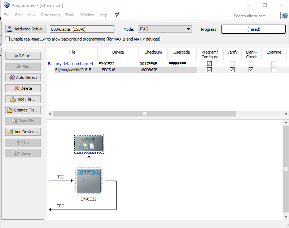The height and width of the screenshot is (228, 289).
Task: Toggle Program/Configure for EPCS16 row
Action: 209,70
